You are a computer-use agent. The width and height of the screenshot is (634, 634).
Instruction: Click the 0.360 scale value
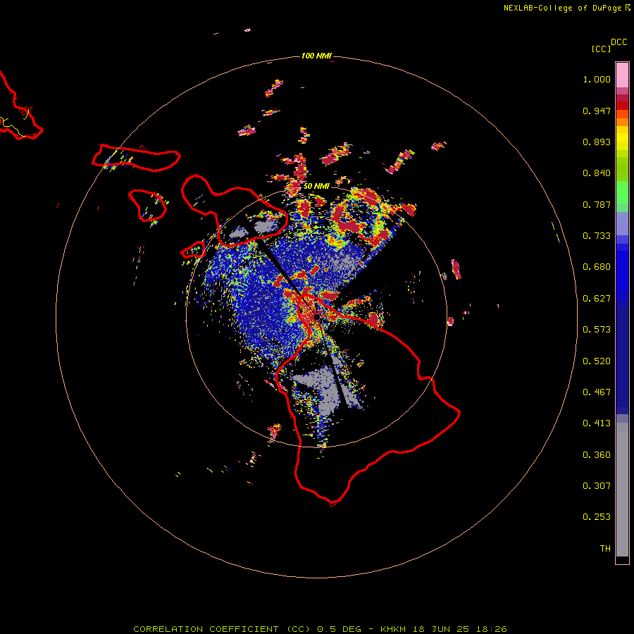click(597, 455)
